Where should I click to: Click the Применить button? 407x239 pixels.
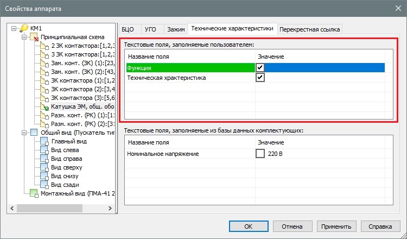pyautogui.click(x=334, y=227)
